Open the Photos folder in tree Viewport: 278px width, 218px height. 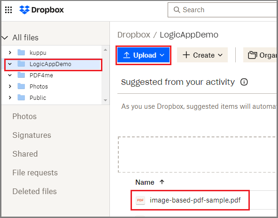click(x=39, y=87)
